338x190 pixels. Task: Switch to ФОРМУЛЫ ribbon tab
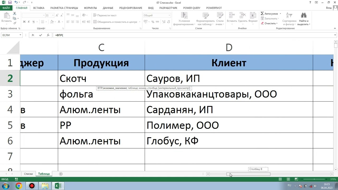[x=90, y=8]
